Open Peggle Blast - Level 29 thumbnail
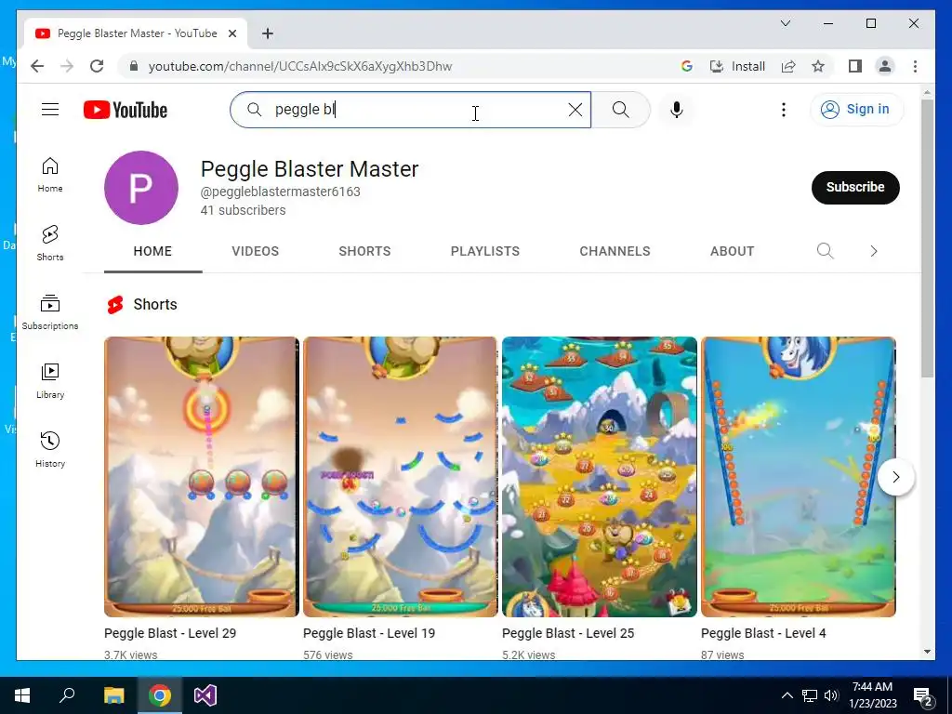Viewport: 952px width, 714px height. 202,477
